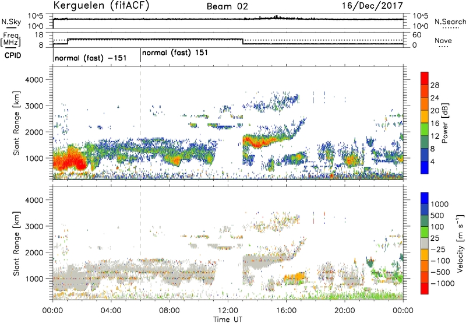Screen dimensions: 466x323
Task: Click the '04:00' time axis label
Action: [111, 311]
